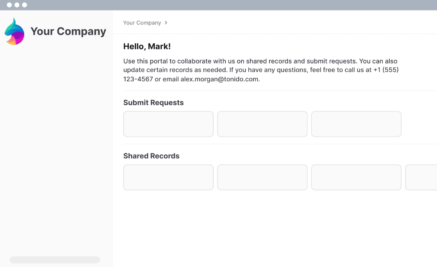Click the colorful company logo icon

(14, 32)
